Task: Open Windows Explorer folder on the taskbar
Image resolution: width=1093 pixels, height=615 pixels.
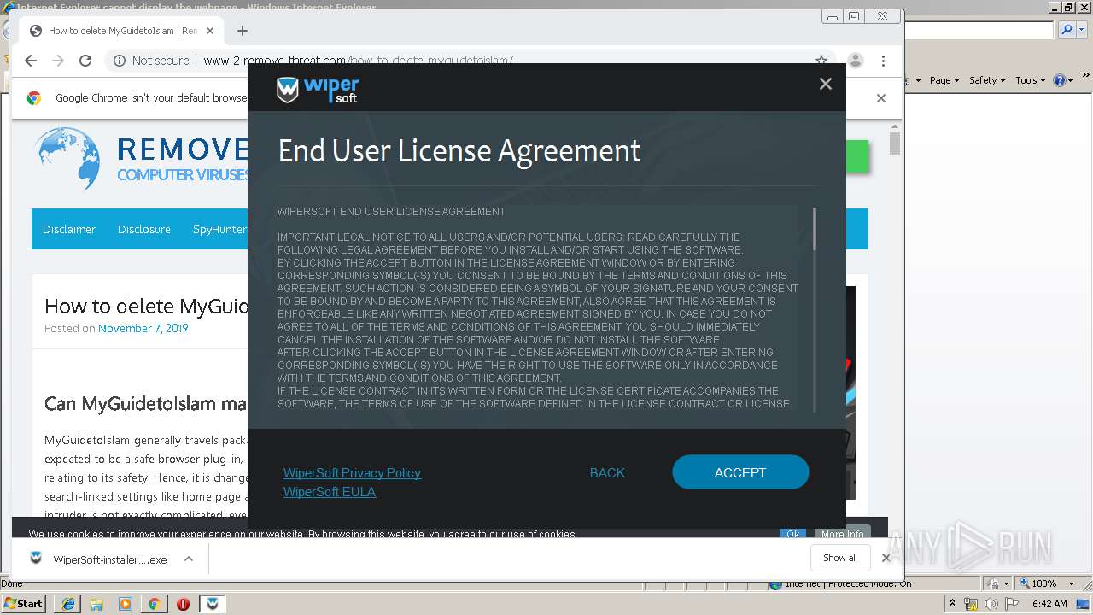Action: [96, 604]
